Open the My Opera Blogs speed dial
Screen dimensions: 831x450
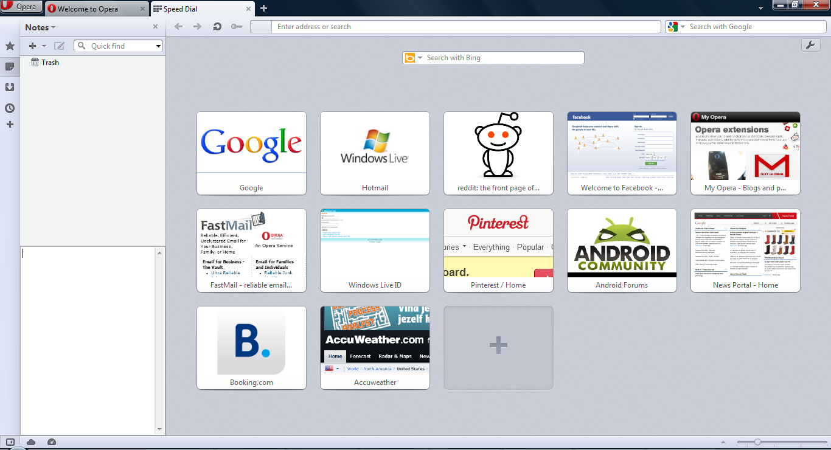745,153
